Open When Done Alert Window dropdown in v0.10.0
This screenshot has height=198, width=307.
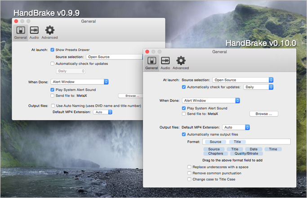pyautogui.click(x=211, y=100)
